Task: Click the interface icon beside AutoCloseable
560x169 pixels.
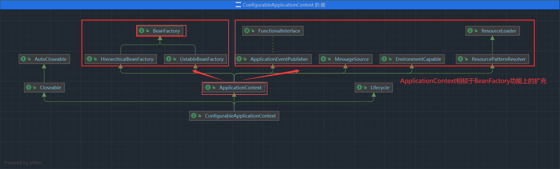Action: click(x=23, y=59)
